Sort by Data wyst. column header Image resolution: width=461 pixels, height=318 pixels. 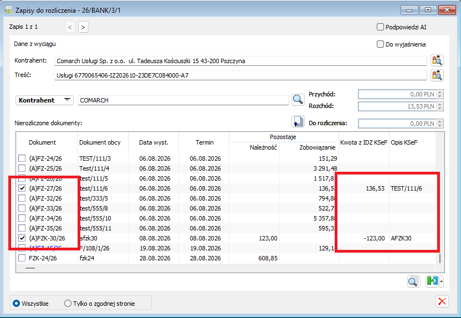click(154, 142)
